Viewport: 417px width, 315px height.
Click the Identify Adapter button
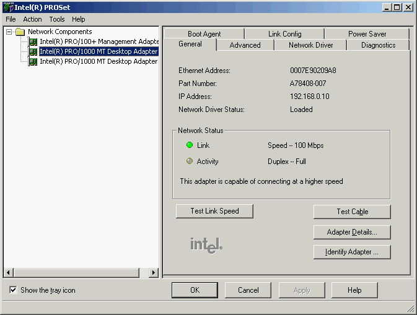coord(352,252)
